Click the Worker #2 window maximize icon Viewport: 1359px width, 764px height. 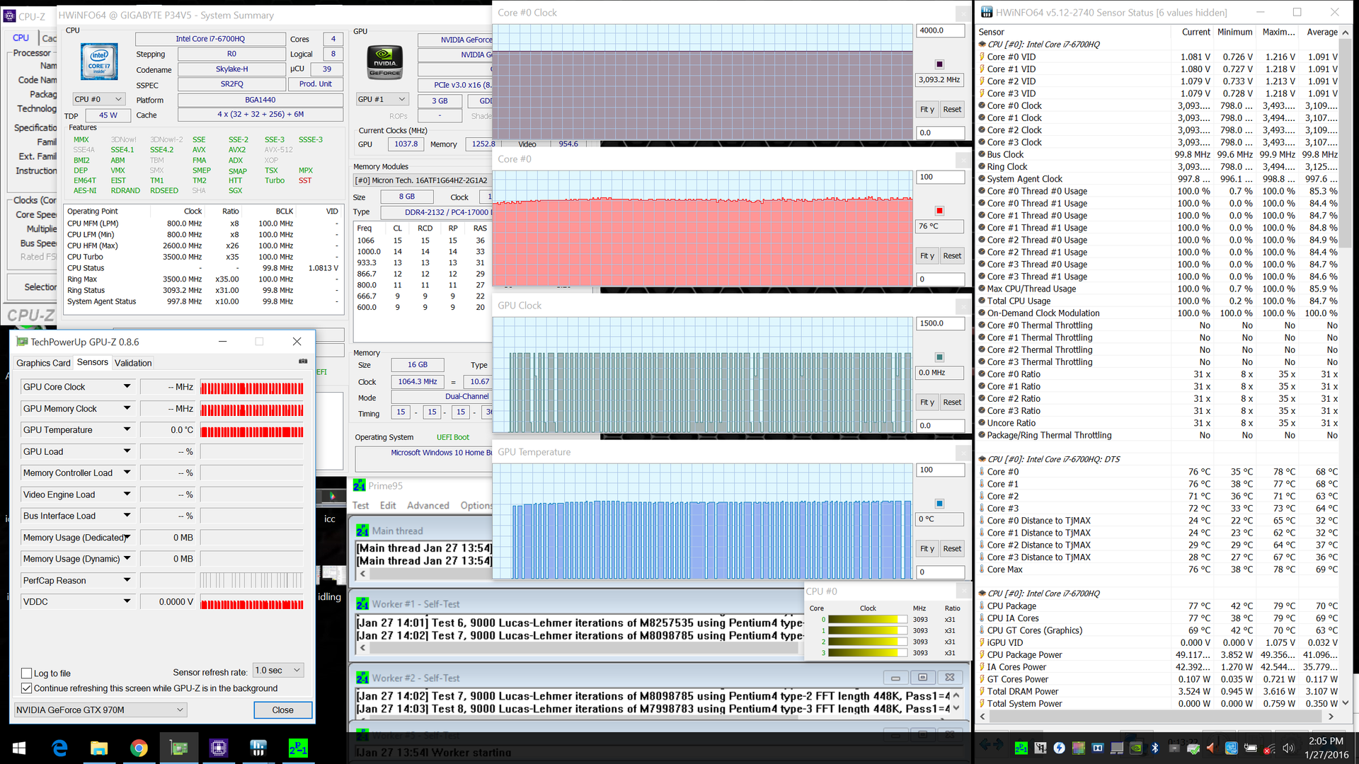pos(922,678)
